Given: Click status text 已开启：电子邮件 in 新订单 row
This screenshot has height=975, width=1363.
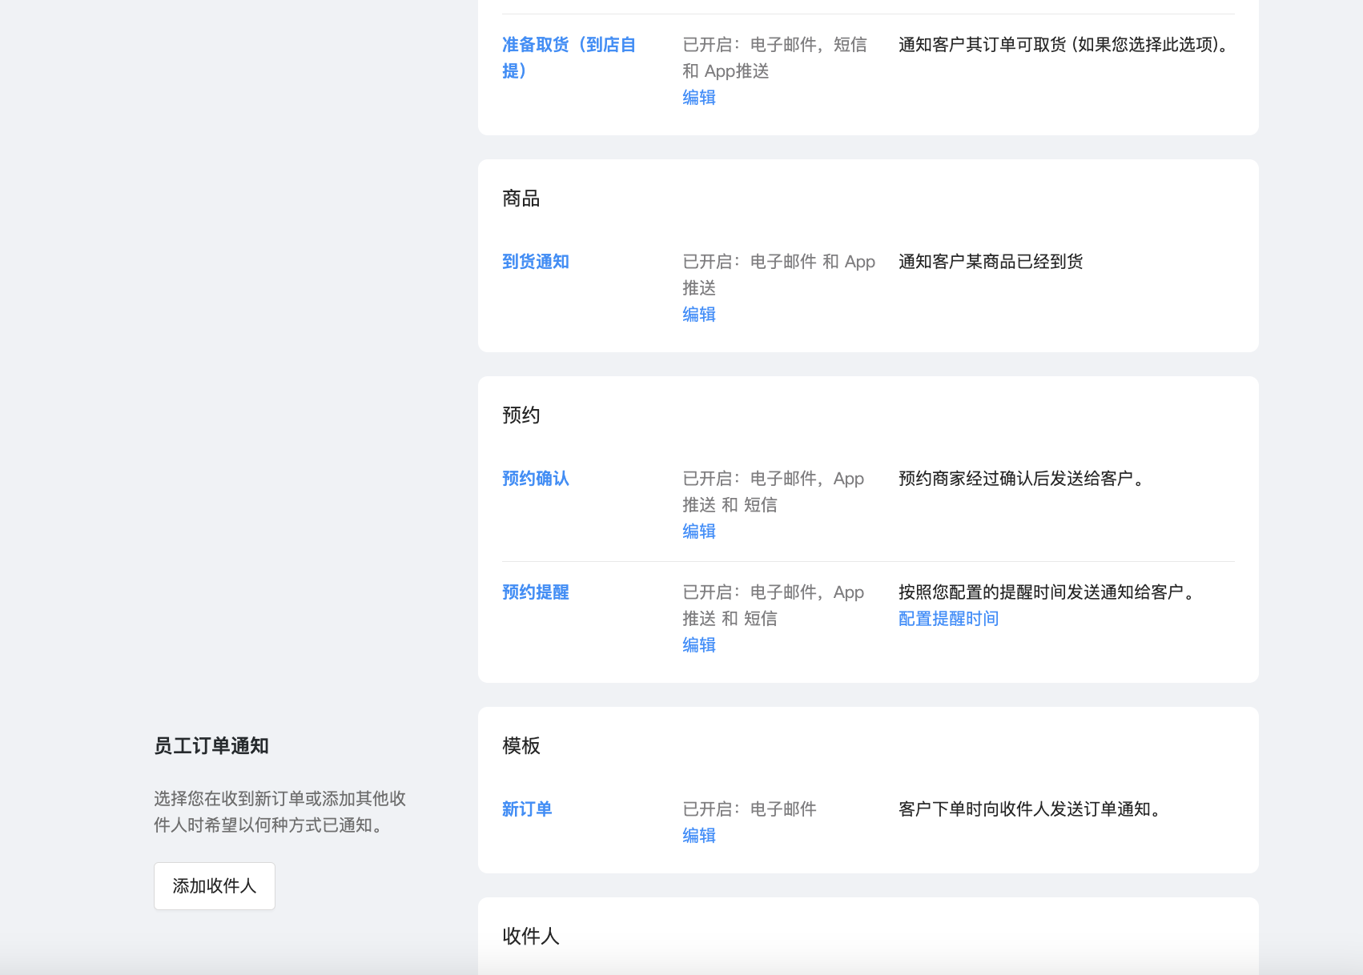Looking at the screenshot, I should click(x=750, y=809).
